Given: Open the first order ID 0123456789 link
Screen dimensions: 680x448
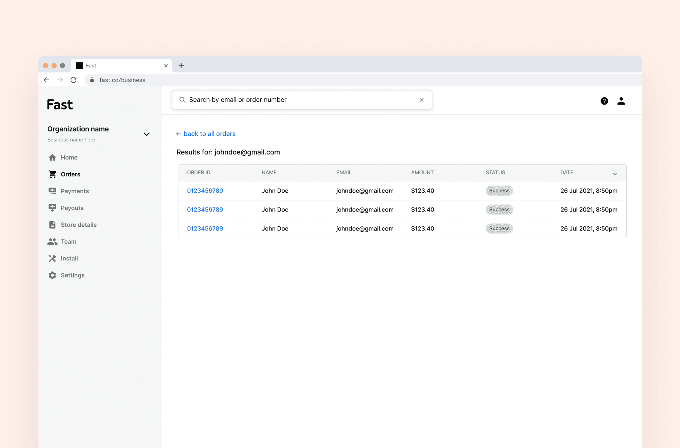Looking at the screenshot, I should (205, 191).
